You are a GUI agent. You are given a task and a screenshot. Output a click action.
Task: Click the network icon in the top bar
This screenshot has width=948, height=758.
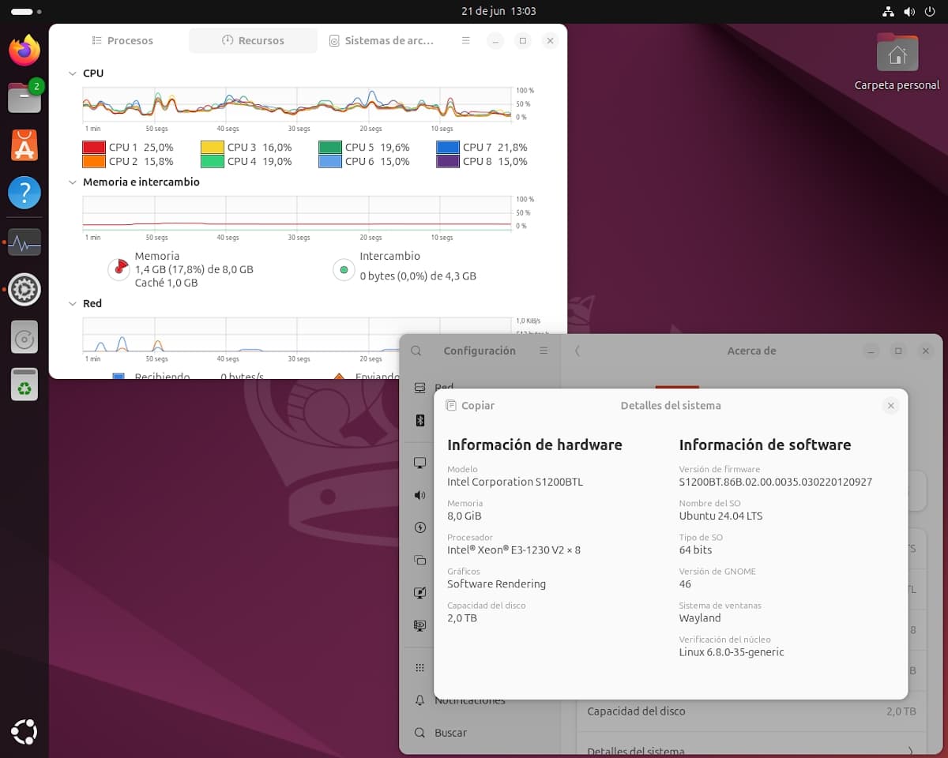point(888,11)
